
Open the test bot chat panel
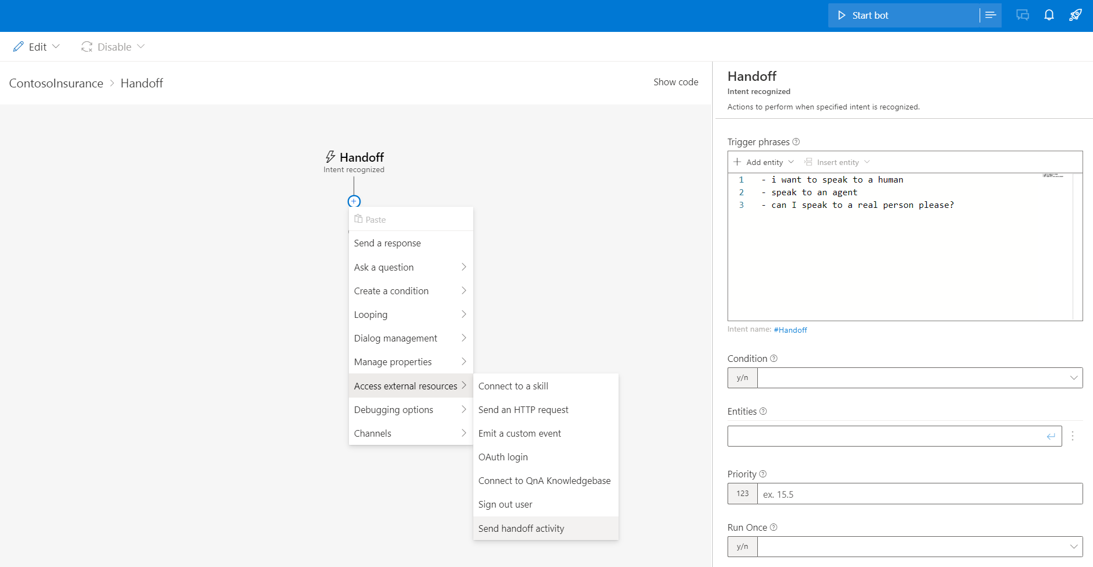pyautogui.click(x=1022, y=15)
